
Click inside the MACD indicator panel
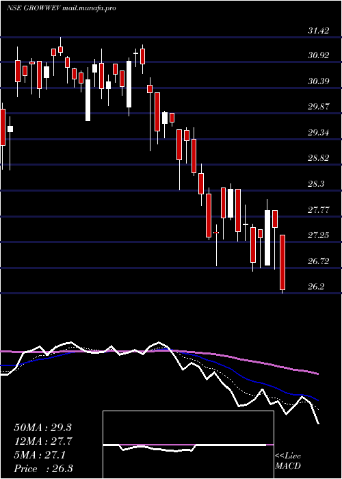[188, 445]
